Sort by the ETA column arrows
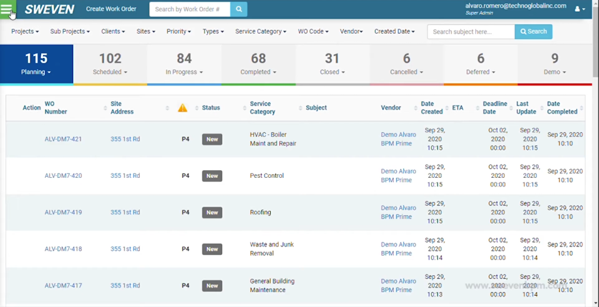 [477, 109]
